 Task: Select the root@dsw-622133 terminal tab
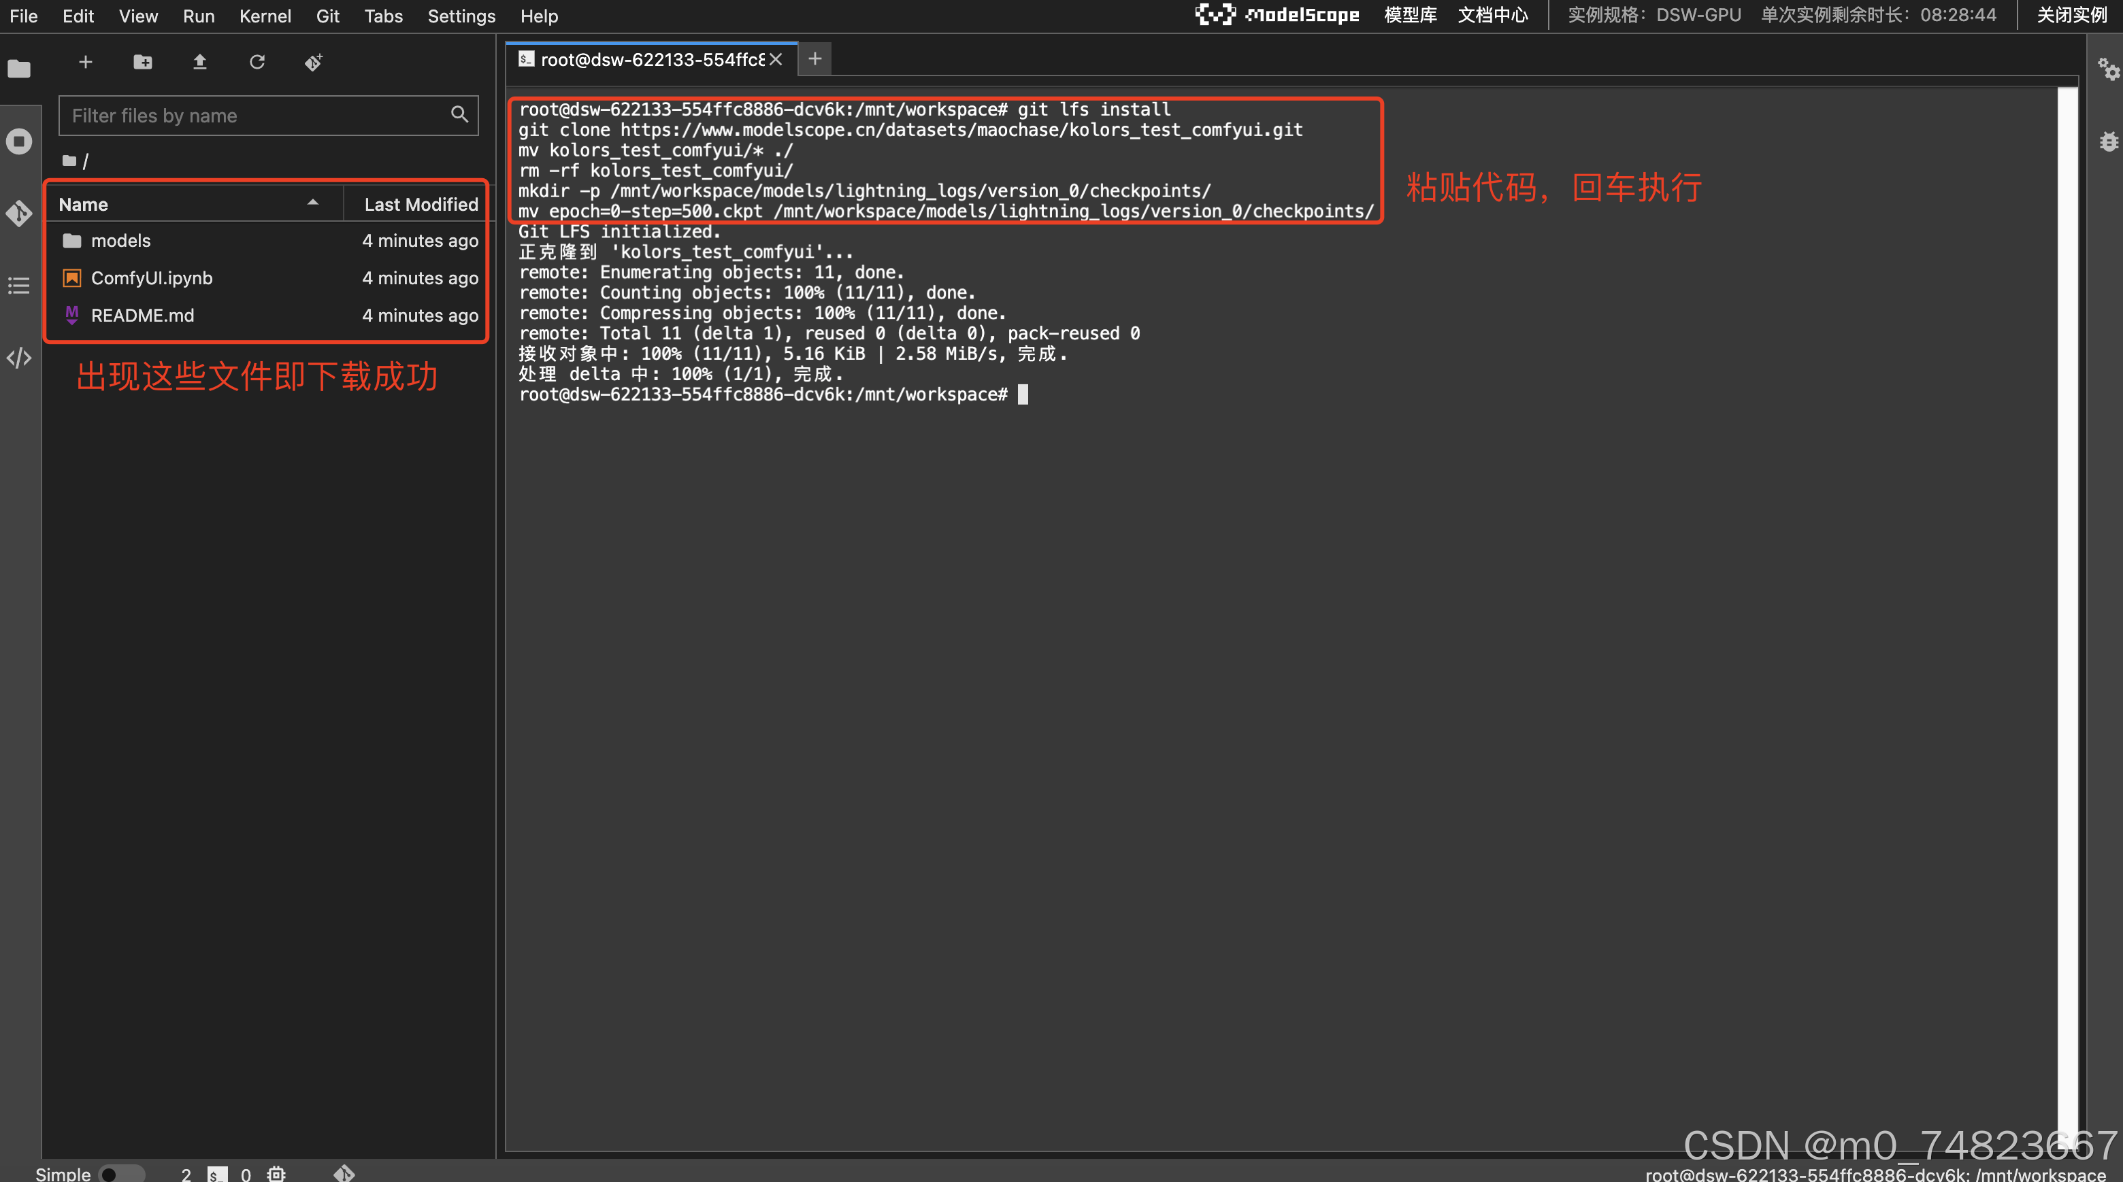pyautogui.click(x=651, y=58)
